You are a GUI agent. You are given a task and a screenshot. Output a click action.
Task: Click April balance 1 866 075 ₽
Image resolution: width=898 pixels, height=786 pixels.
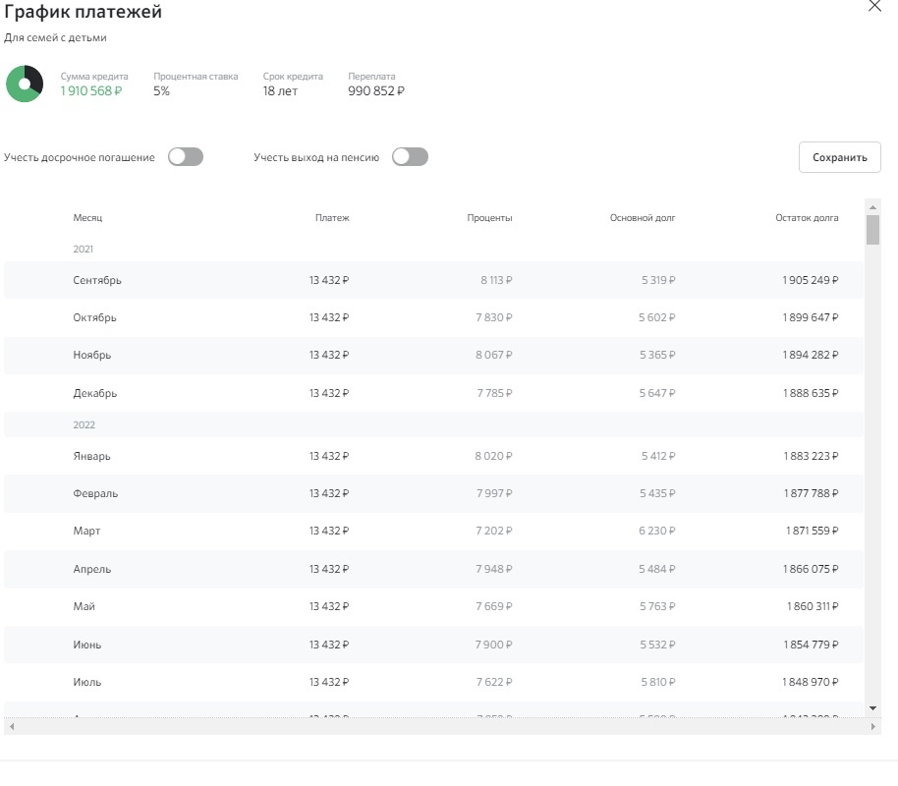(811, 569)
